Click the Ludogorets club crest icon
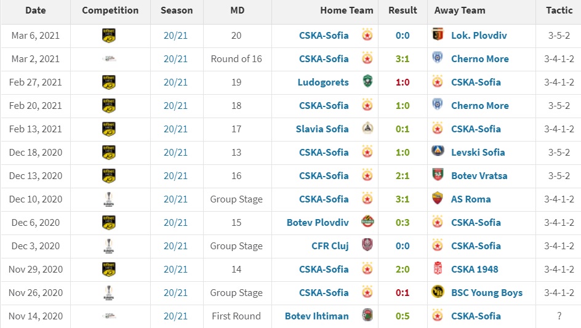 [x=367, y=82]
